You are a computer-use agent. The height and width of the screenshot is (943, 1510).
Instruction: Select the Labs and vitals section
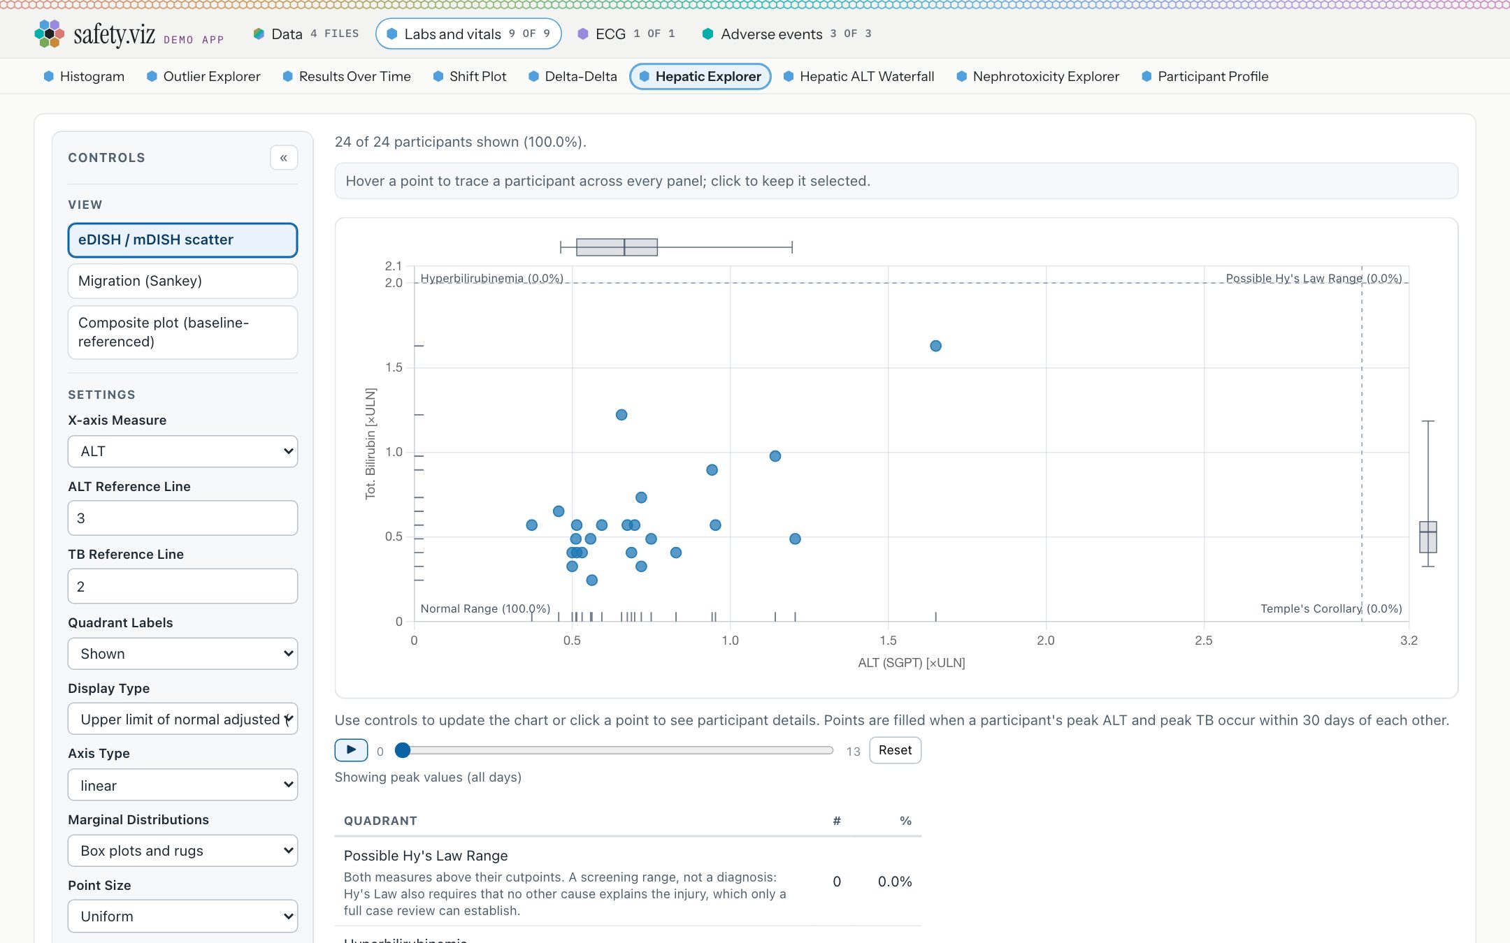point(468,34)
